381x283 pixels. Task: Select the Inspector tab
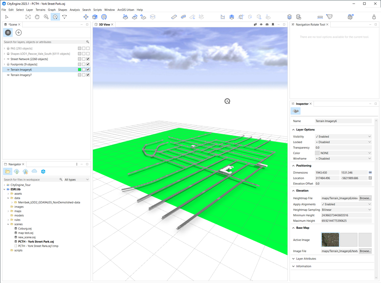point(302,103)
